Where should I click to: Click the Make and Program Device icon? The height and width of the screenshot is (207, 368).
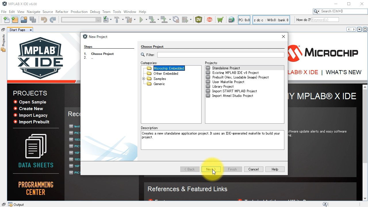pyautogui.click(x=152, y=20)
